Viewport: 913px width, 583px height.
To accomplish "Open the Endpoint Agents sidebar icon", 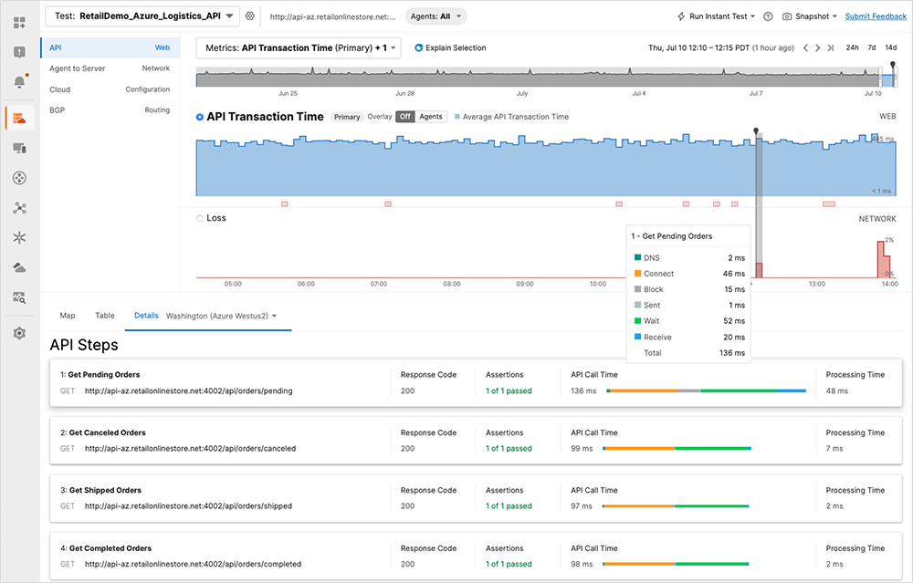I will pyautogui.click(x=19, y=148).
